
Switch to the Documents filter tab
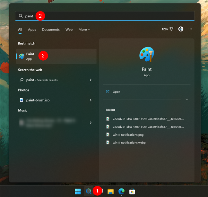[x=51, y=30]
